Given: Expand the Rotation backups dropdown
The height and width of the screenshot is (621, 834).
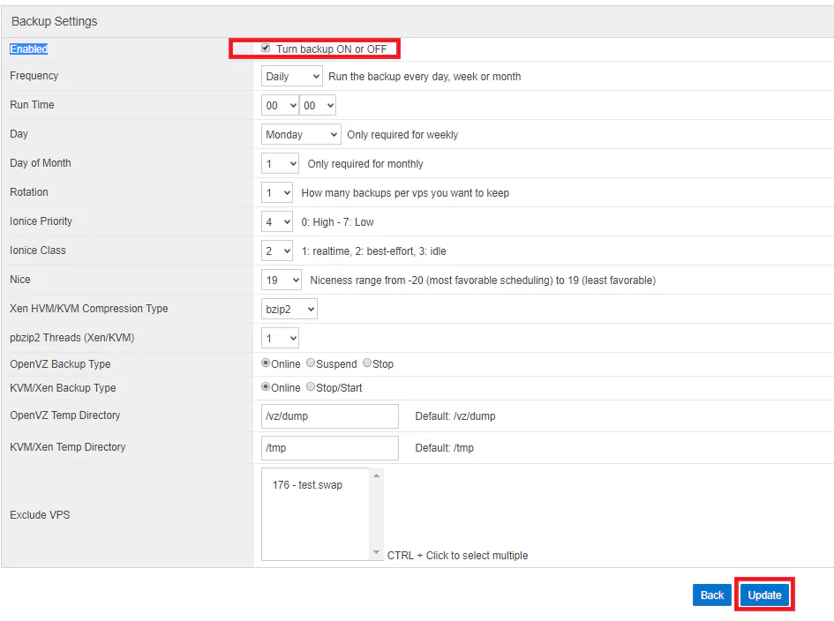Looking at the screenshot, I should [277, 193].
